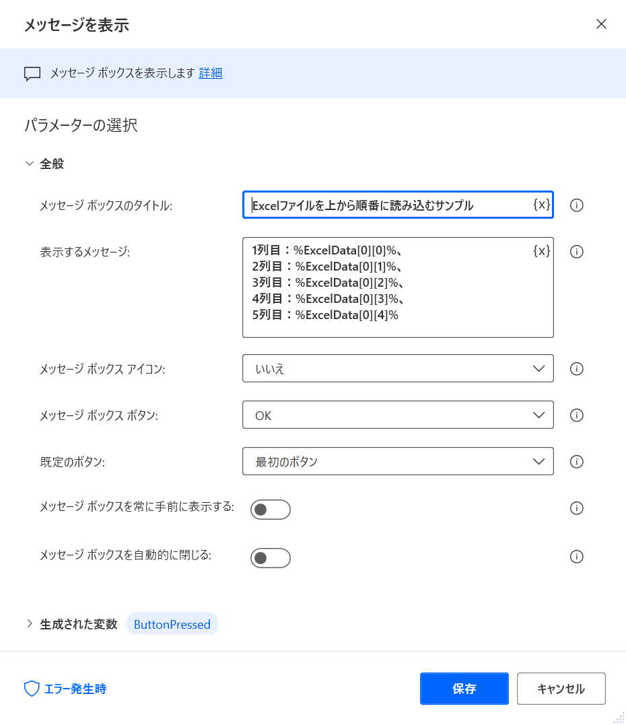Open info tooltip for message box title

pos(577,205)
